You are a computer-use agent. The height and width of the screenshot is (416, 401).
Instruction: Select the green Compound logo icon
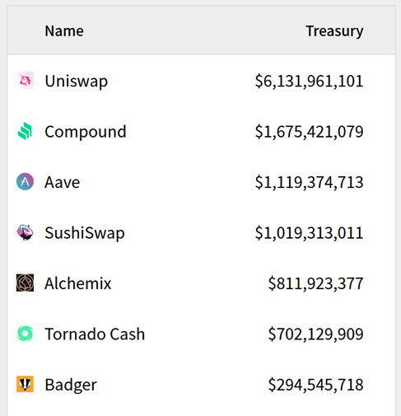click(x=25, y=131)
